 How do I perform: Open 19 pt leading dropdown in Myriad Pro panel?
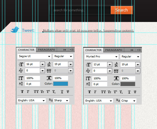click(138, 64)
